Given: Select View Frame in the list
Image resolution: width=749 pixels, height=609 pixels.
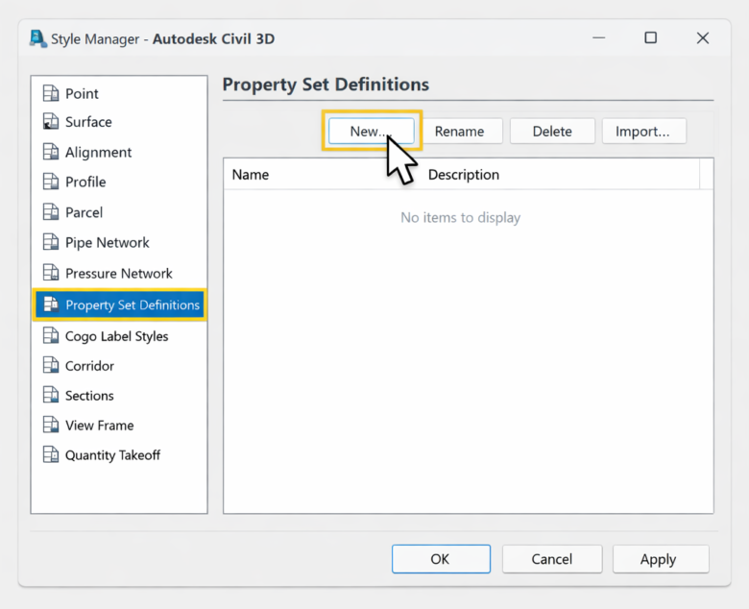Looking at the screenshot, I should [119, 426].
